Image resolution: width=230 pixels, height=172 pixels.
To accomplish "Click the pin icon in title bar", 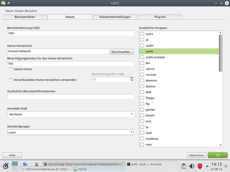I will pyautogui.click(x=9, y=3).
